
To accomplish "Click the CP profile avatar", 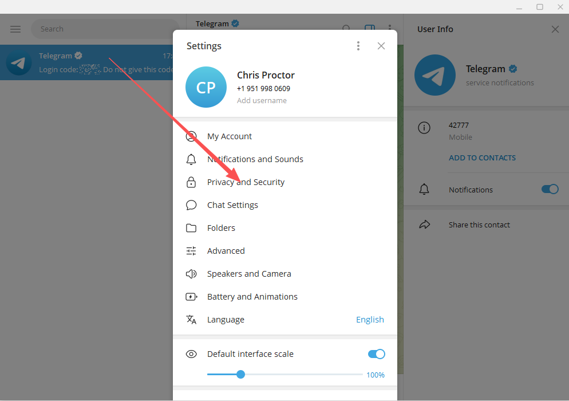I will (206, 87).
